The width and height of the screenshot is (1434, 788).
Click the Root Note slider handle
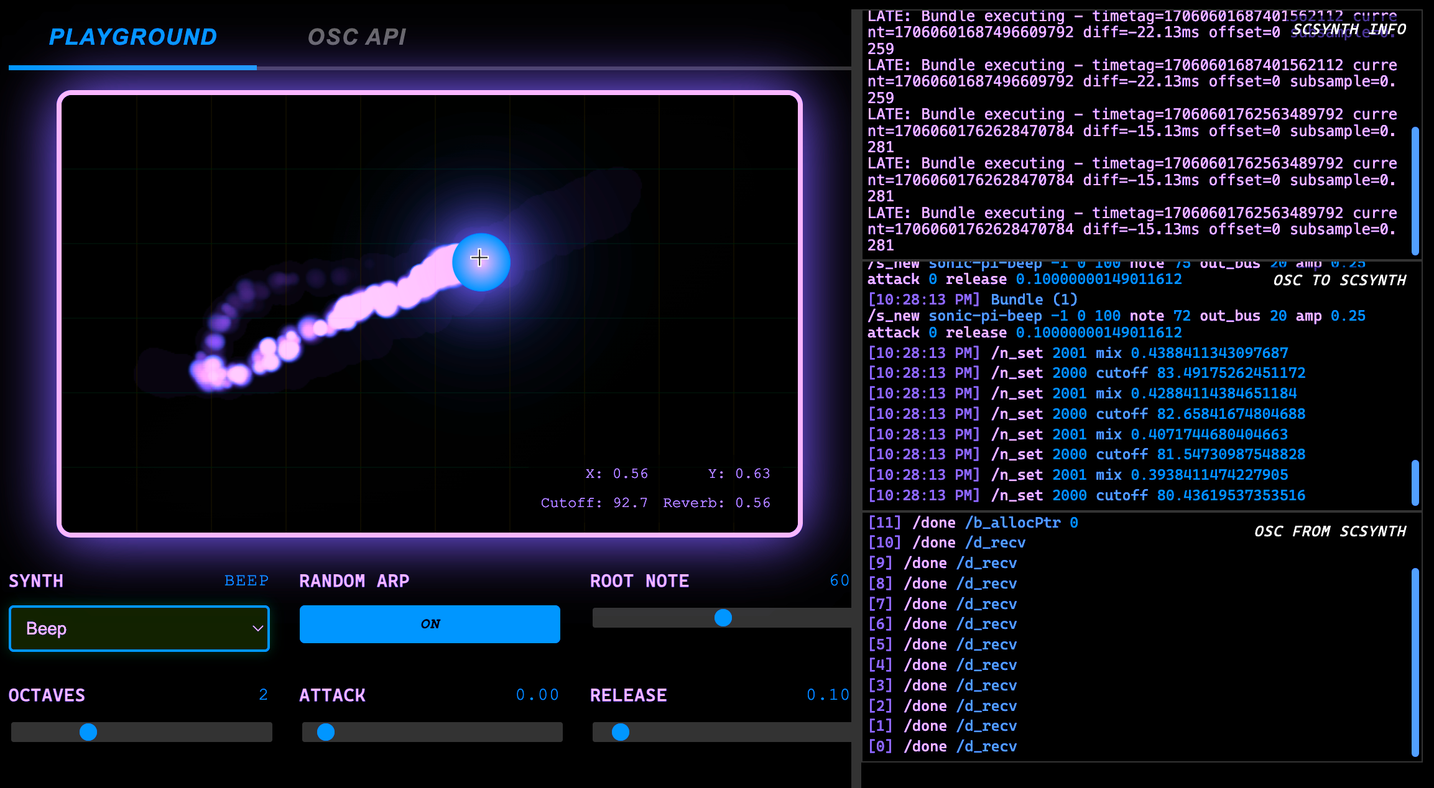(x=723, y=618)
